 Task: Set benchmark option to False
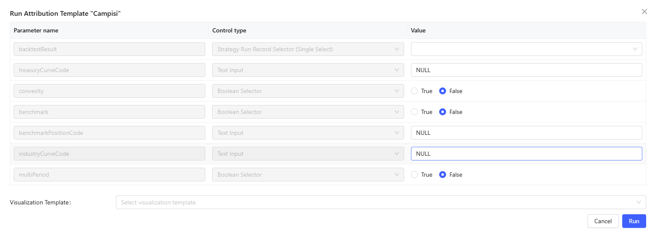[x=443, y=112]
